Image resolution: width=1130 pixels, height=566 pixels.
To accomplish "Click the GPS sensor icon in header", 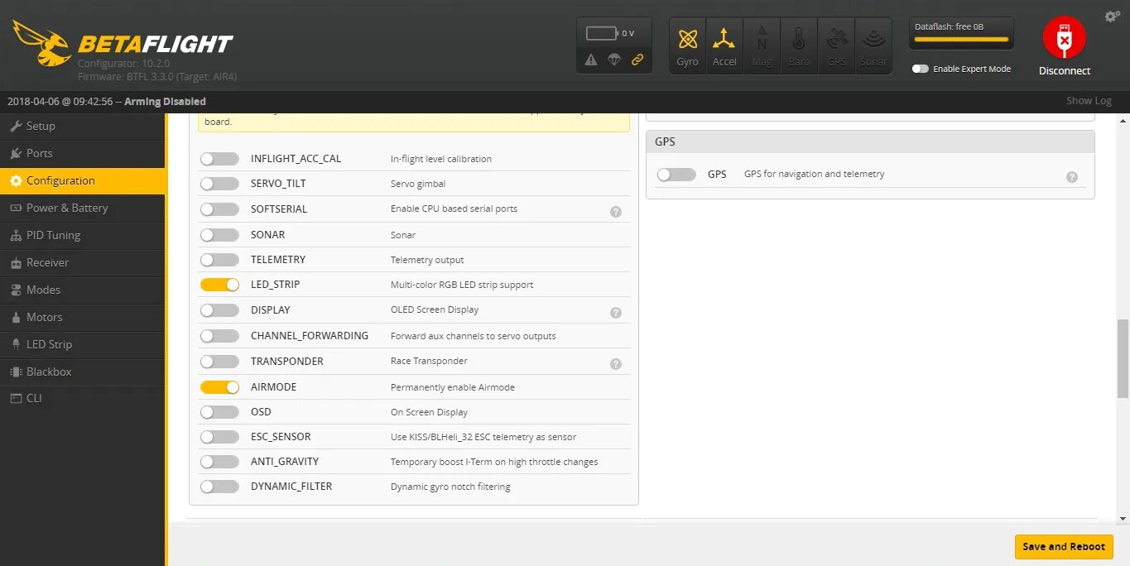I will [x=836, y=46].
